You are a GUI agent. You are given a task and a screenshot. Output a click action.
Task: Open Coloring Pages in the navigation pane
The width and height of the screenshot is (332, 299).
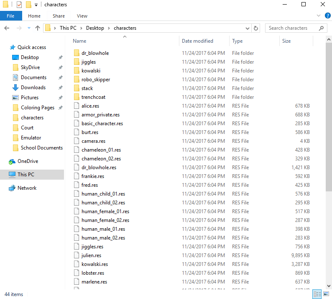(38, 108)
